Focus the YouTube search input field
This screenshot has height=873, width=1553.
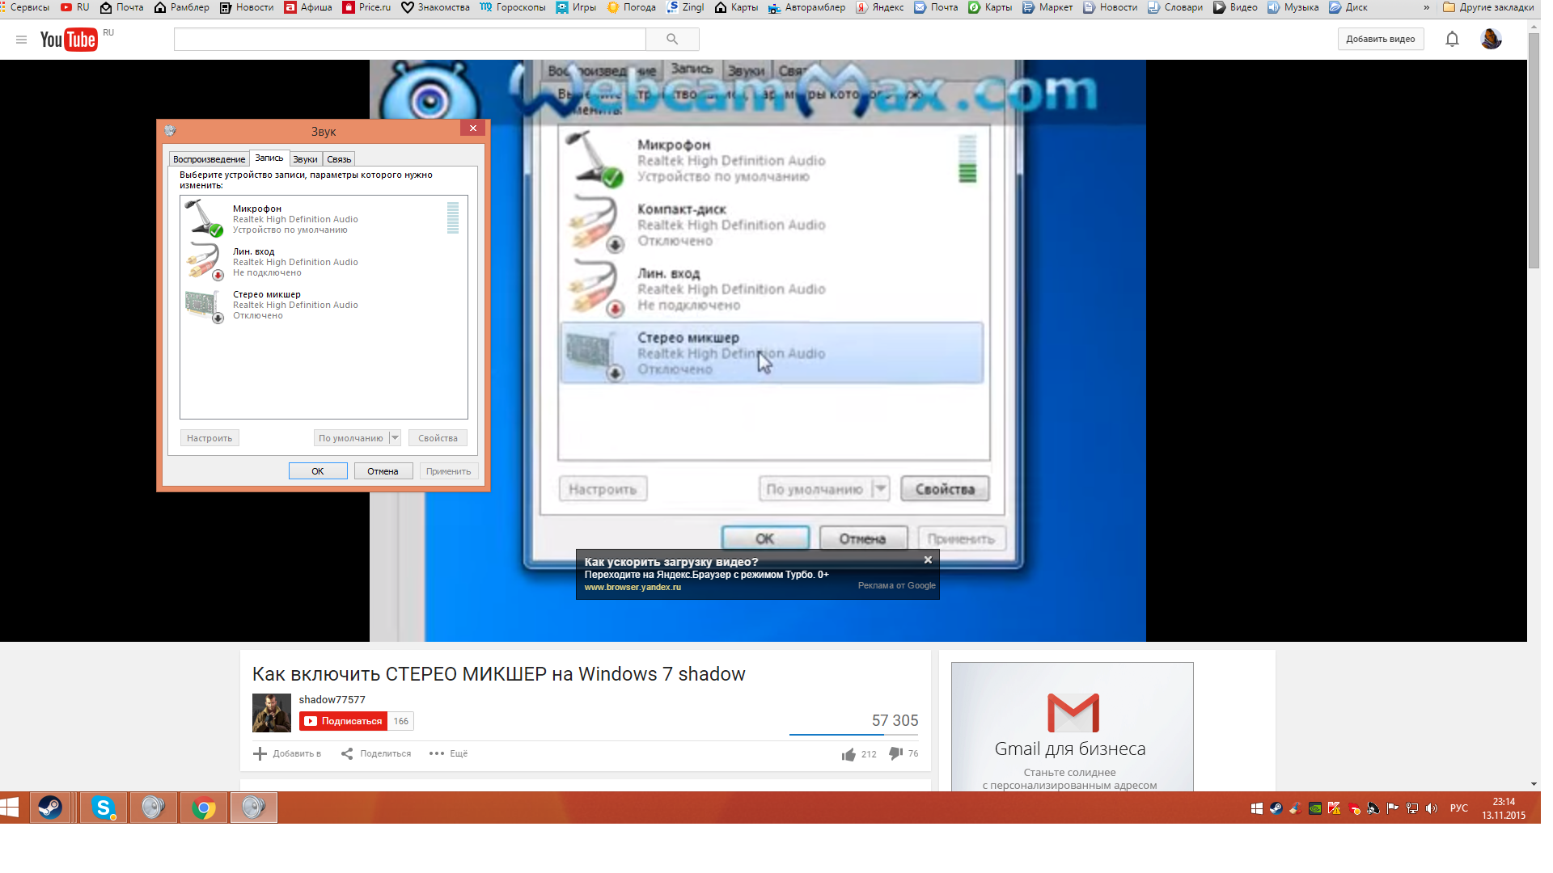pyautogui.click(x=410, y=39)
